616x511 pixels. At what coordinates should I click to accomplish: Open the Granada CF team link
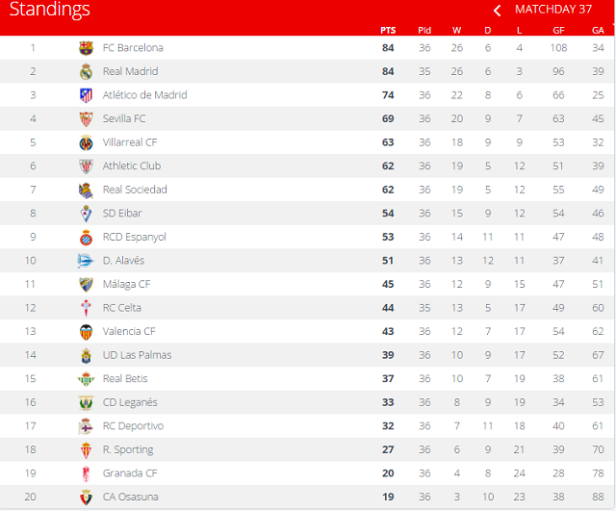click(130, 473)
